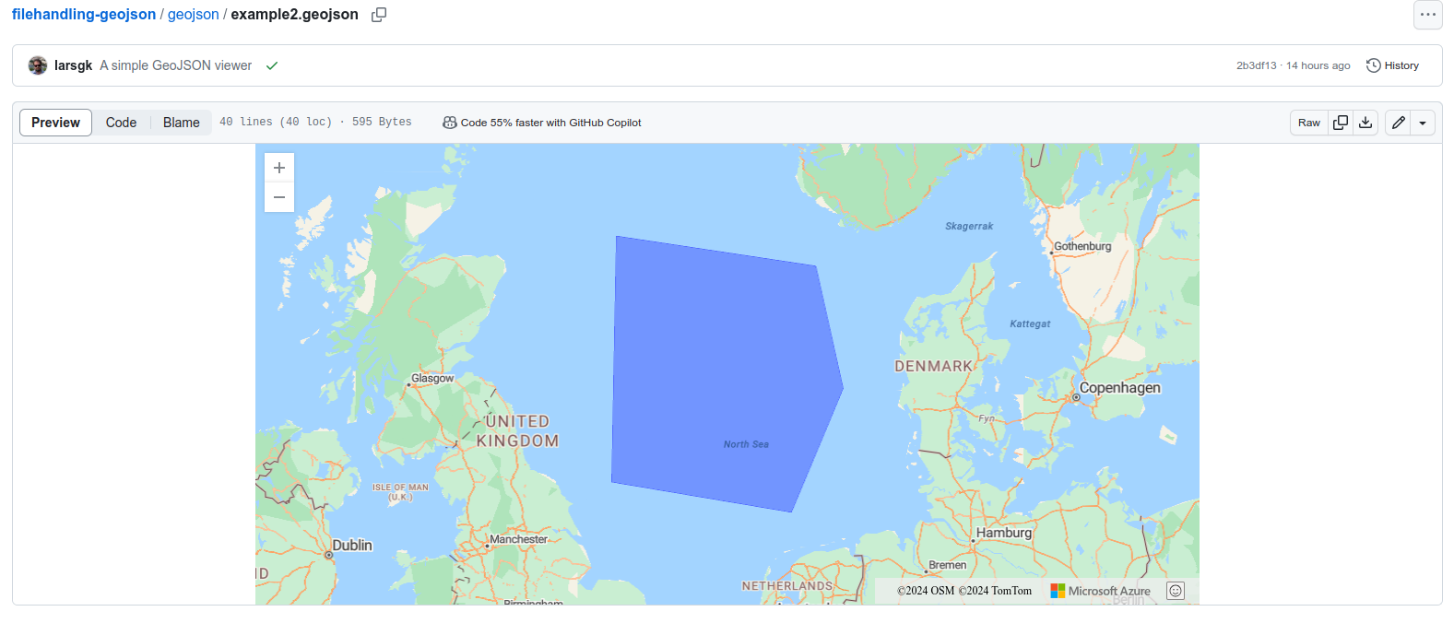Check the green commit status checkmark

(272, 65)
